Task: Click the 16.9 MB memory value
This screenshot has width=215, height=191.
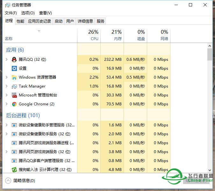Action: [114, 68]
